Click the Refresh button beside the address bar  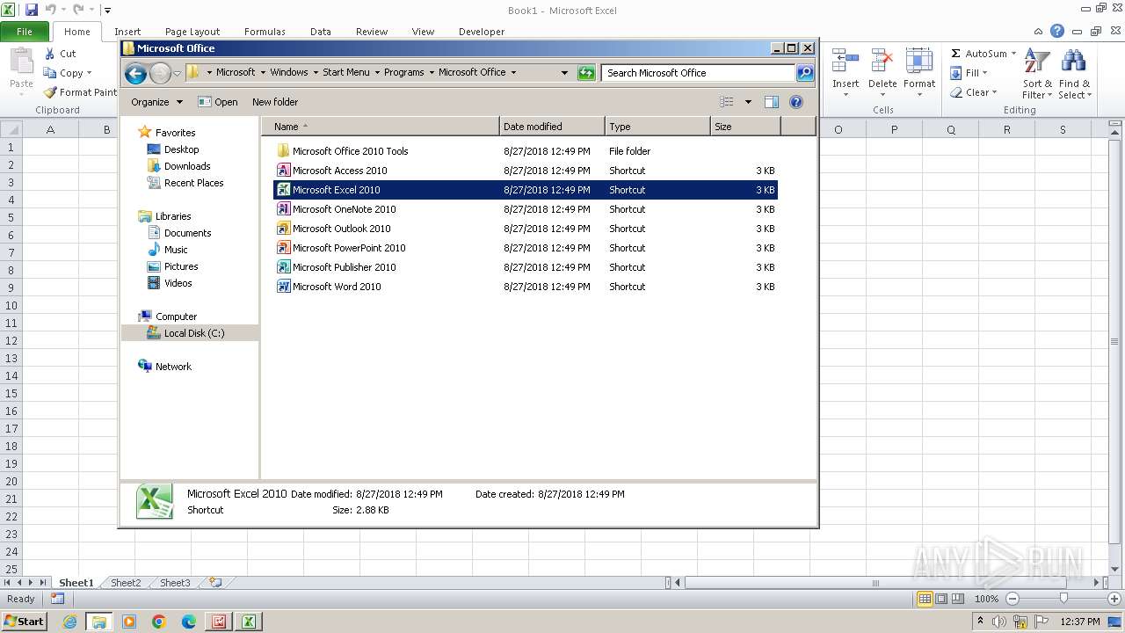coord(586,73)
